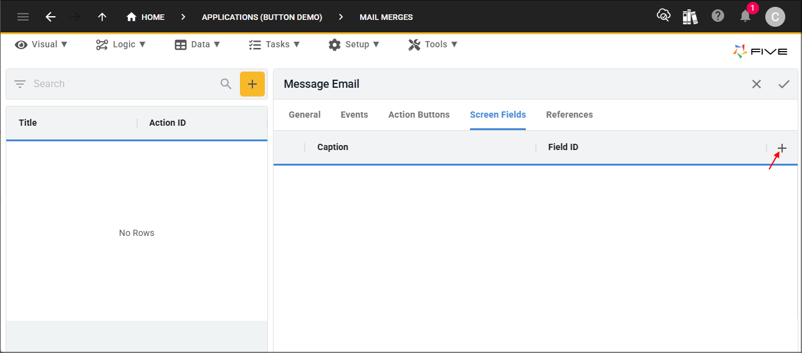Open notifications bell
802x353 pixels.
coord(745,16)
